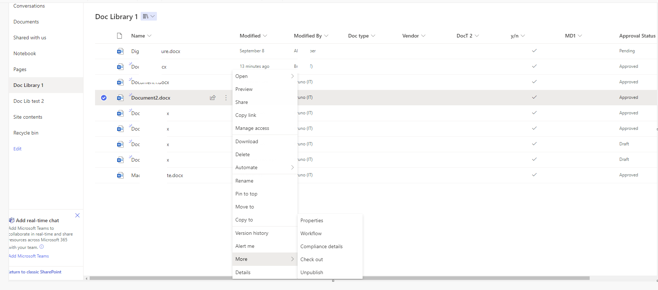The height and width of the screenshot is (290, 658).
Task: Open Version history from context menu
Action: click(x=265, y=233)
